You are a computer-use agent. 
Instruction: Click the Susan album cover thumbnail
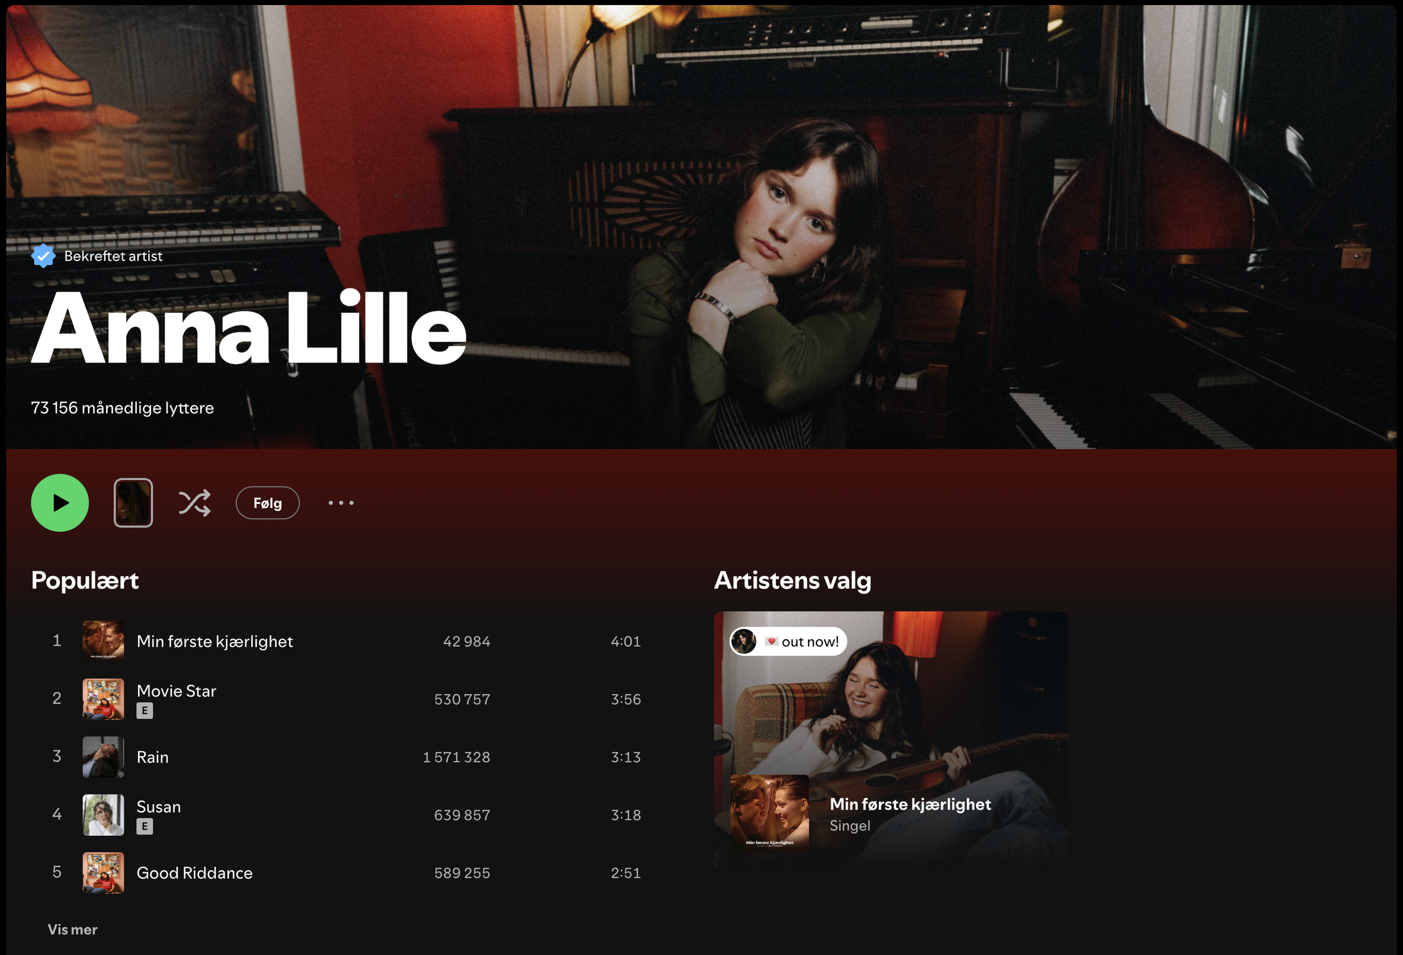click(x=103, y=815)
